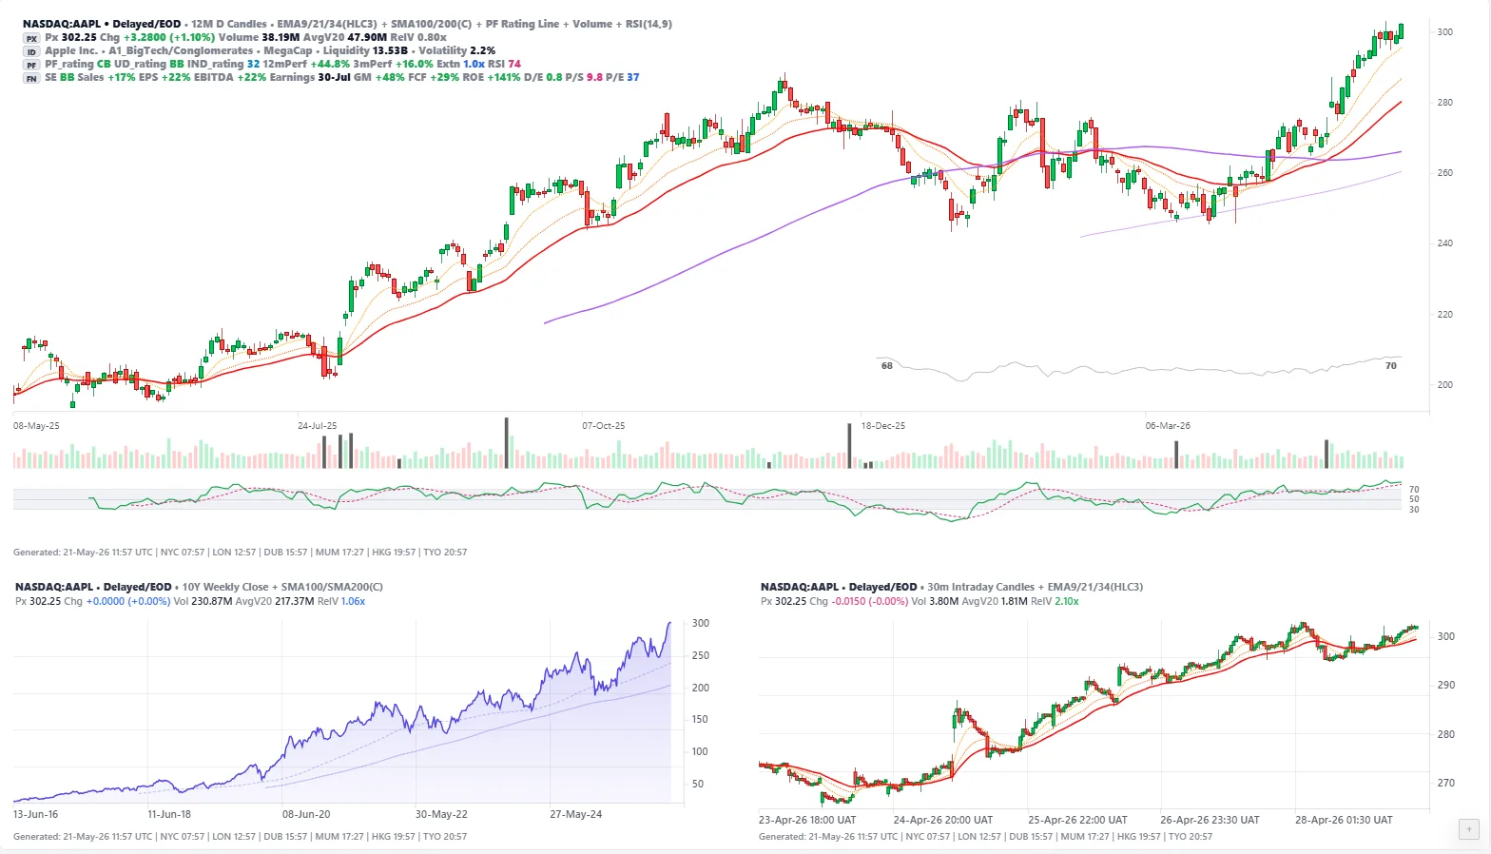This screenshot has height=854, width=1491.
Task: Select the 'AvgV20 47.90M' value
Action: pos(344,37)
